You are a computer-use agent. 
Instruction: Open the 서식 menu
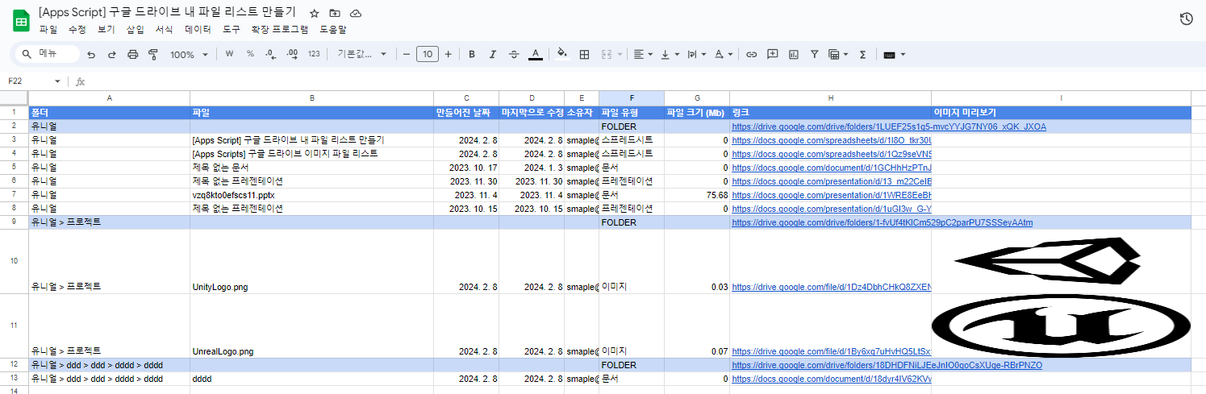tap(164, 29)
